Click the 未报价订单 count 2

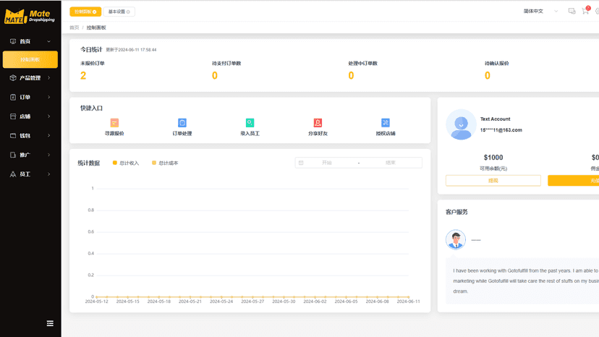coord(83,76)
